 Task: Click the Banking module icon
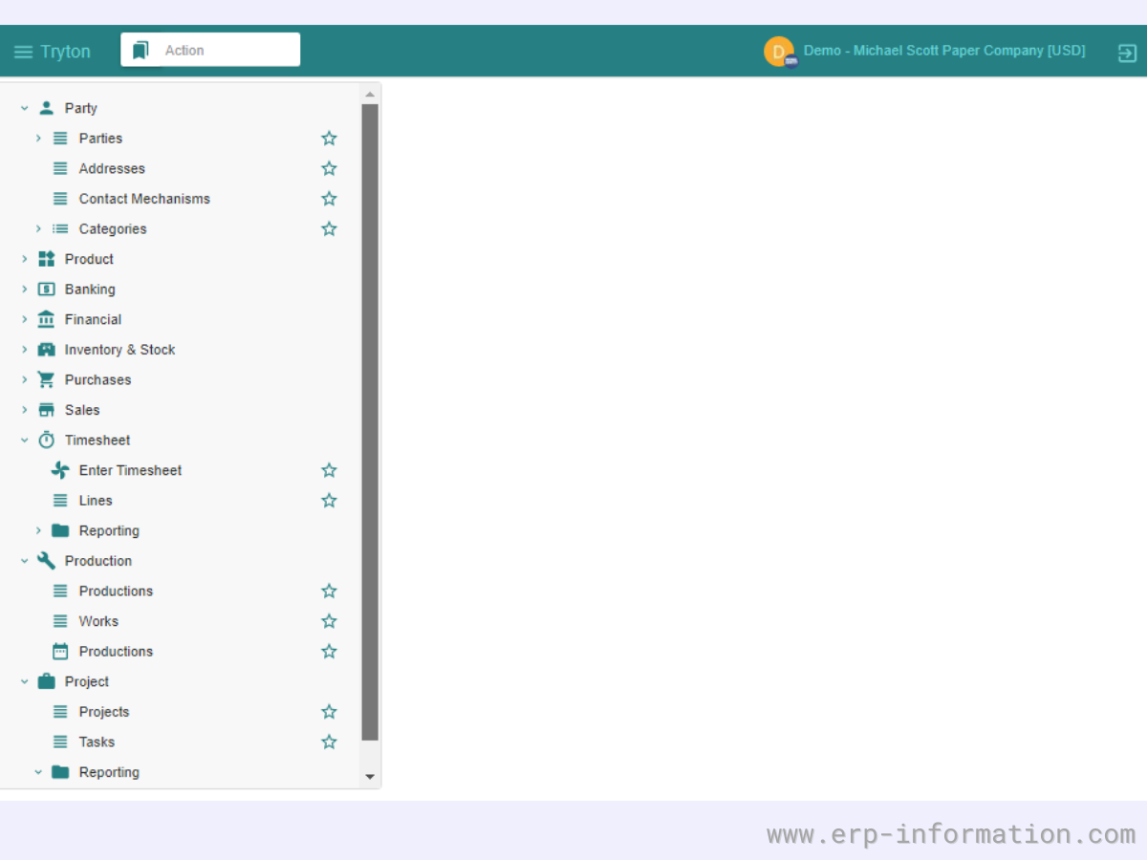46,289
